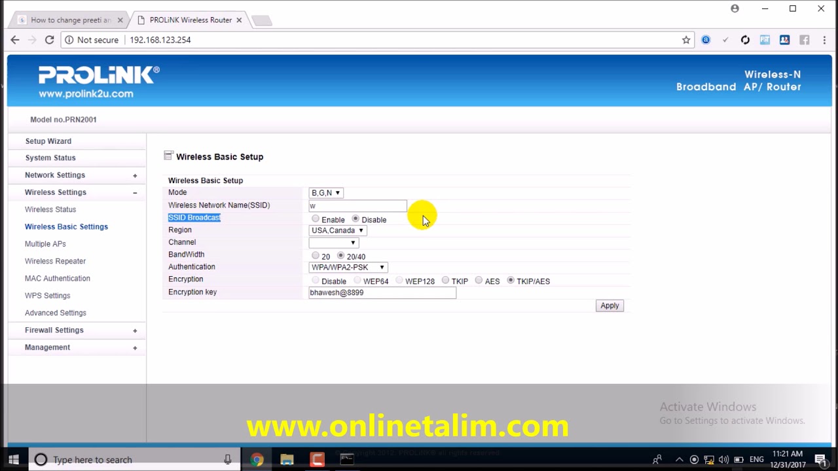
Task: Open WPS Settings page
Action: (47, 296)
